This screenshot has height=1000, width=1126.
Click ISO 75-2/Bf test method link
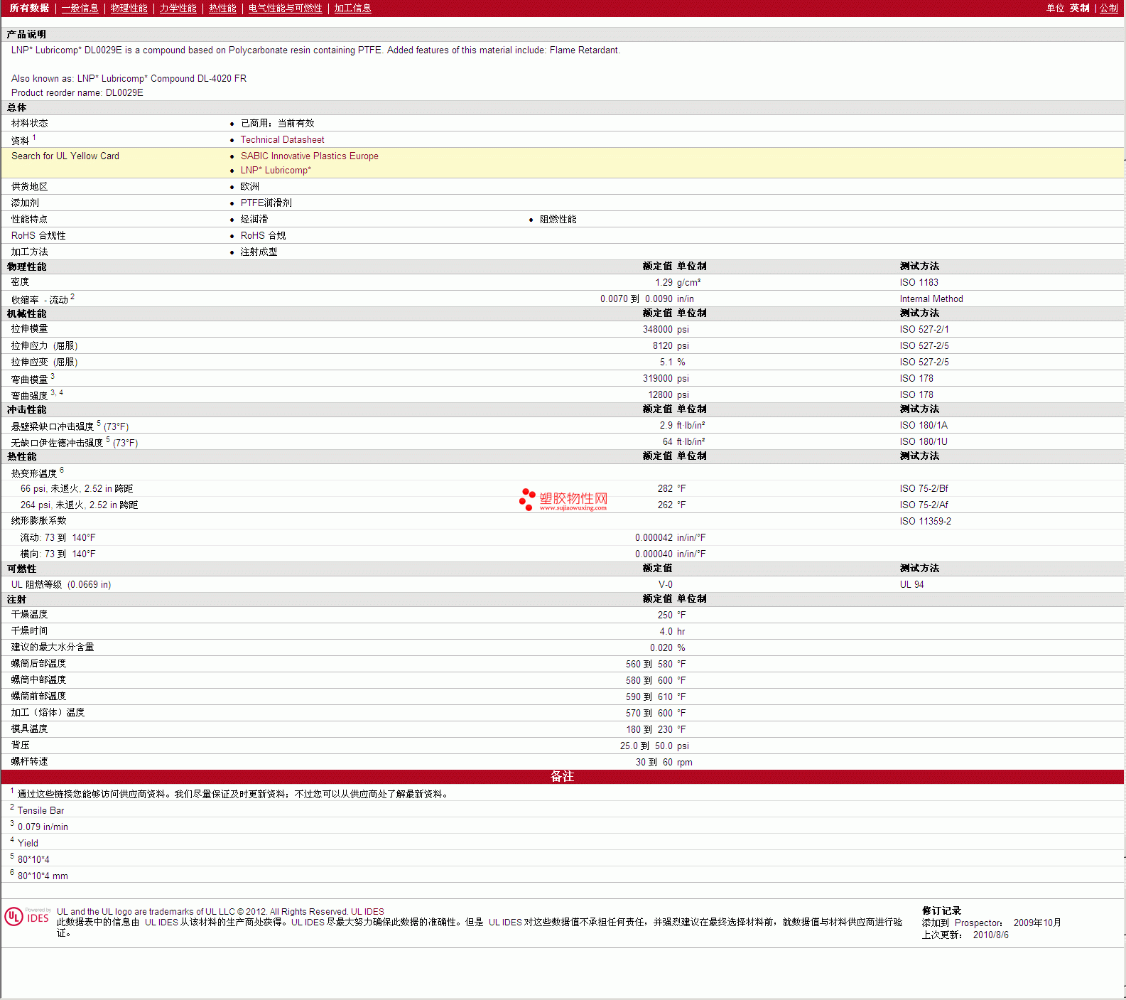(924, 489)
